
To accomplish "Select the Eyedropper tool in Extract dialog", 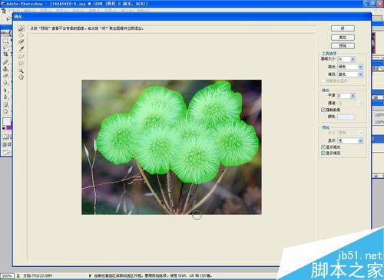I will [22, 48].
